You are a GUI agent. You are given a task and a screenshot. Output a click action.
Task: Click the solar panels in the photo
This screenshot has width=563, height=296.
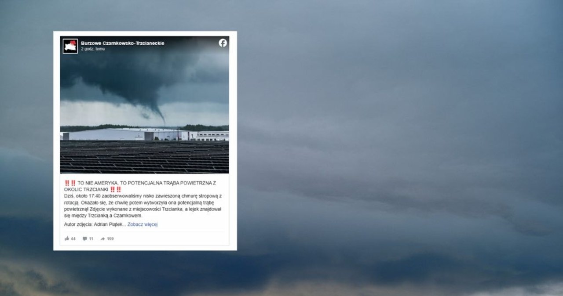(x=144, y=157)
